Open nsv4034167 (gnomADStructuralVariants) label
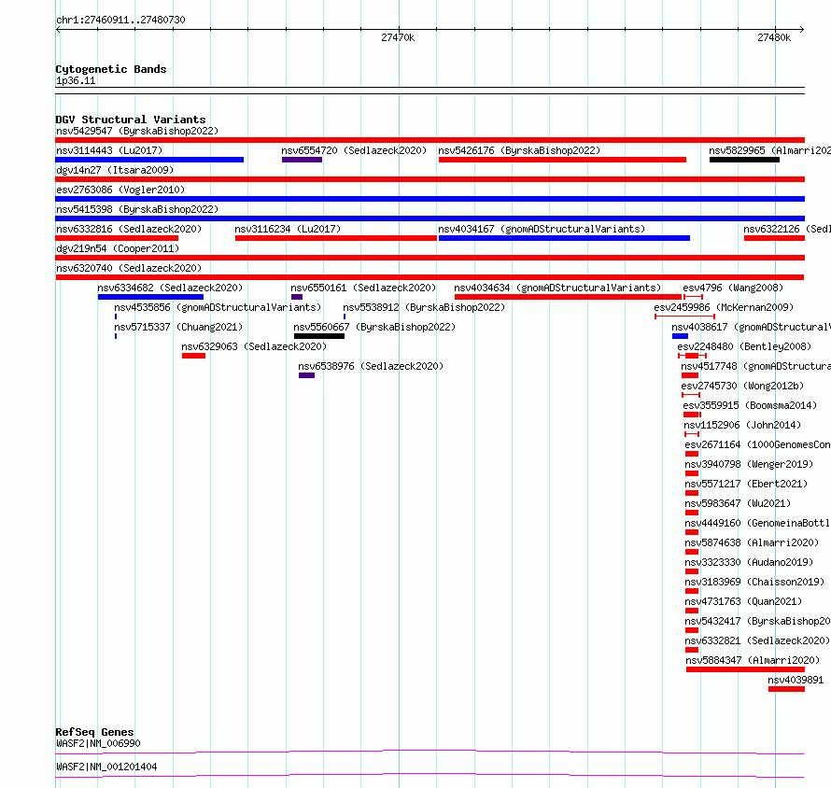The width and height of the screenshot is (831, 788). [x=542, y=229]
